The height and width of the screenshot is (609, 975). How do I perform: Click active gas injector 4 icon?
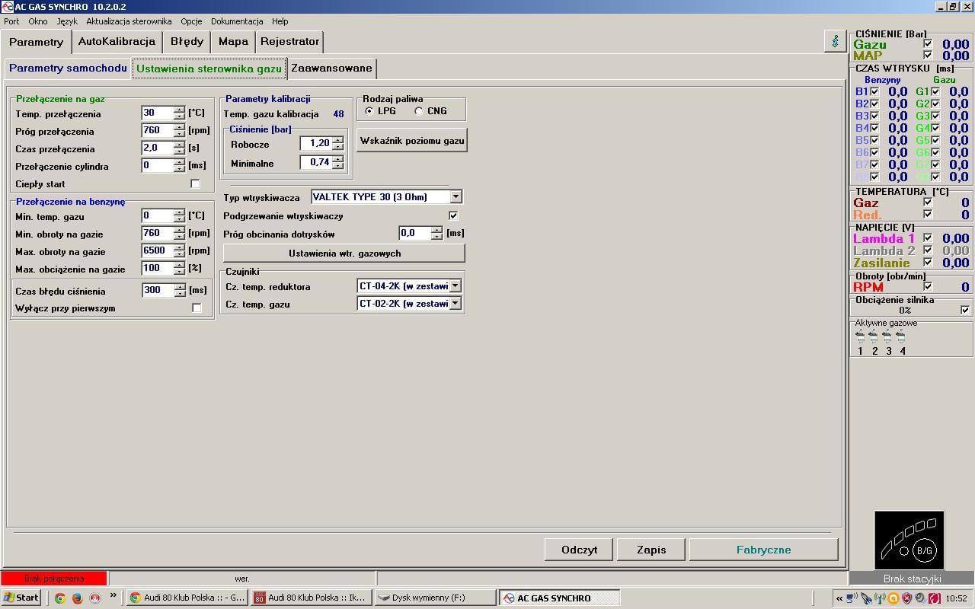click(x=901, y=336)
